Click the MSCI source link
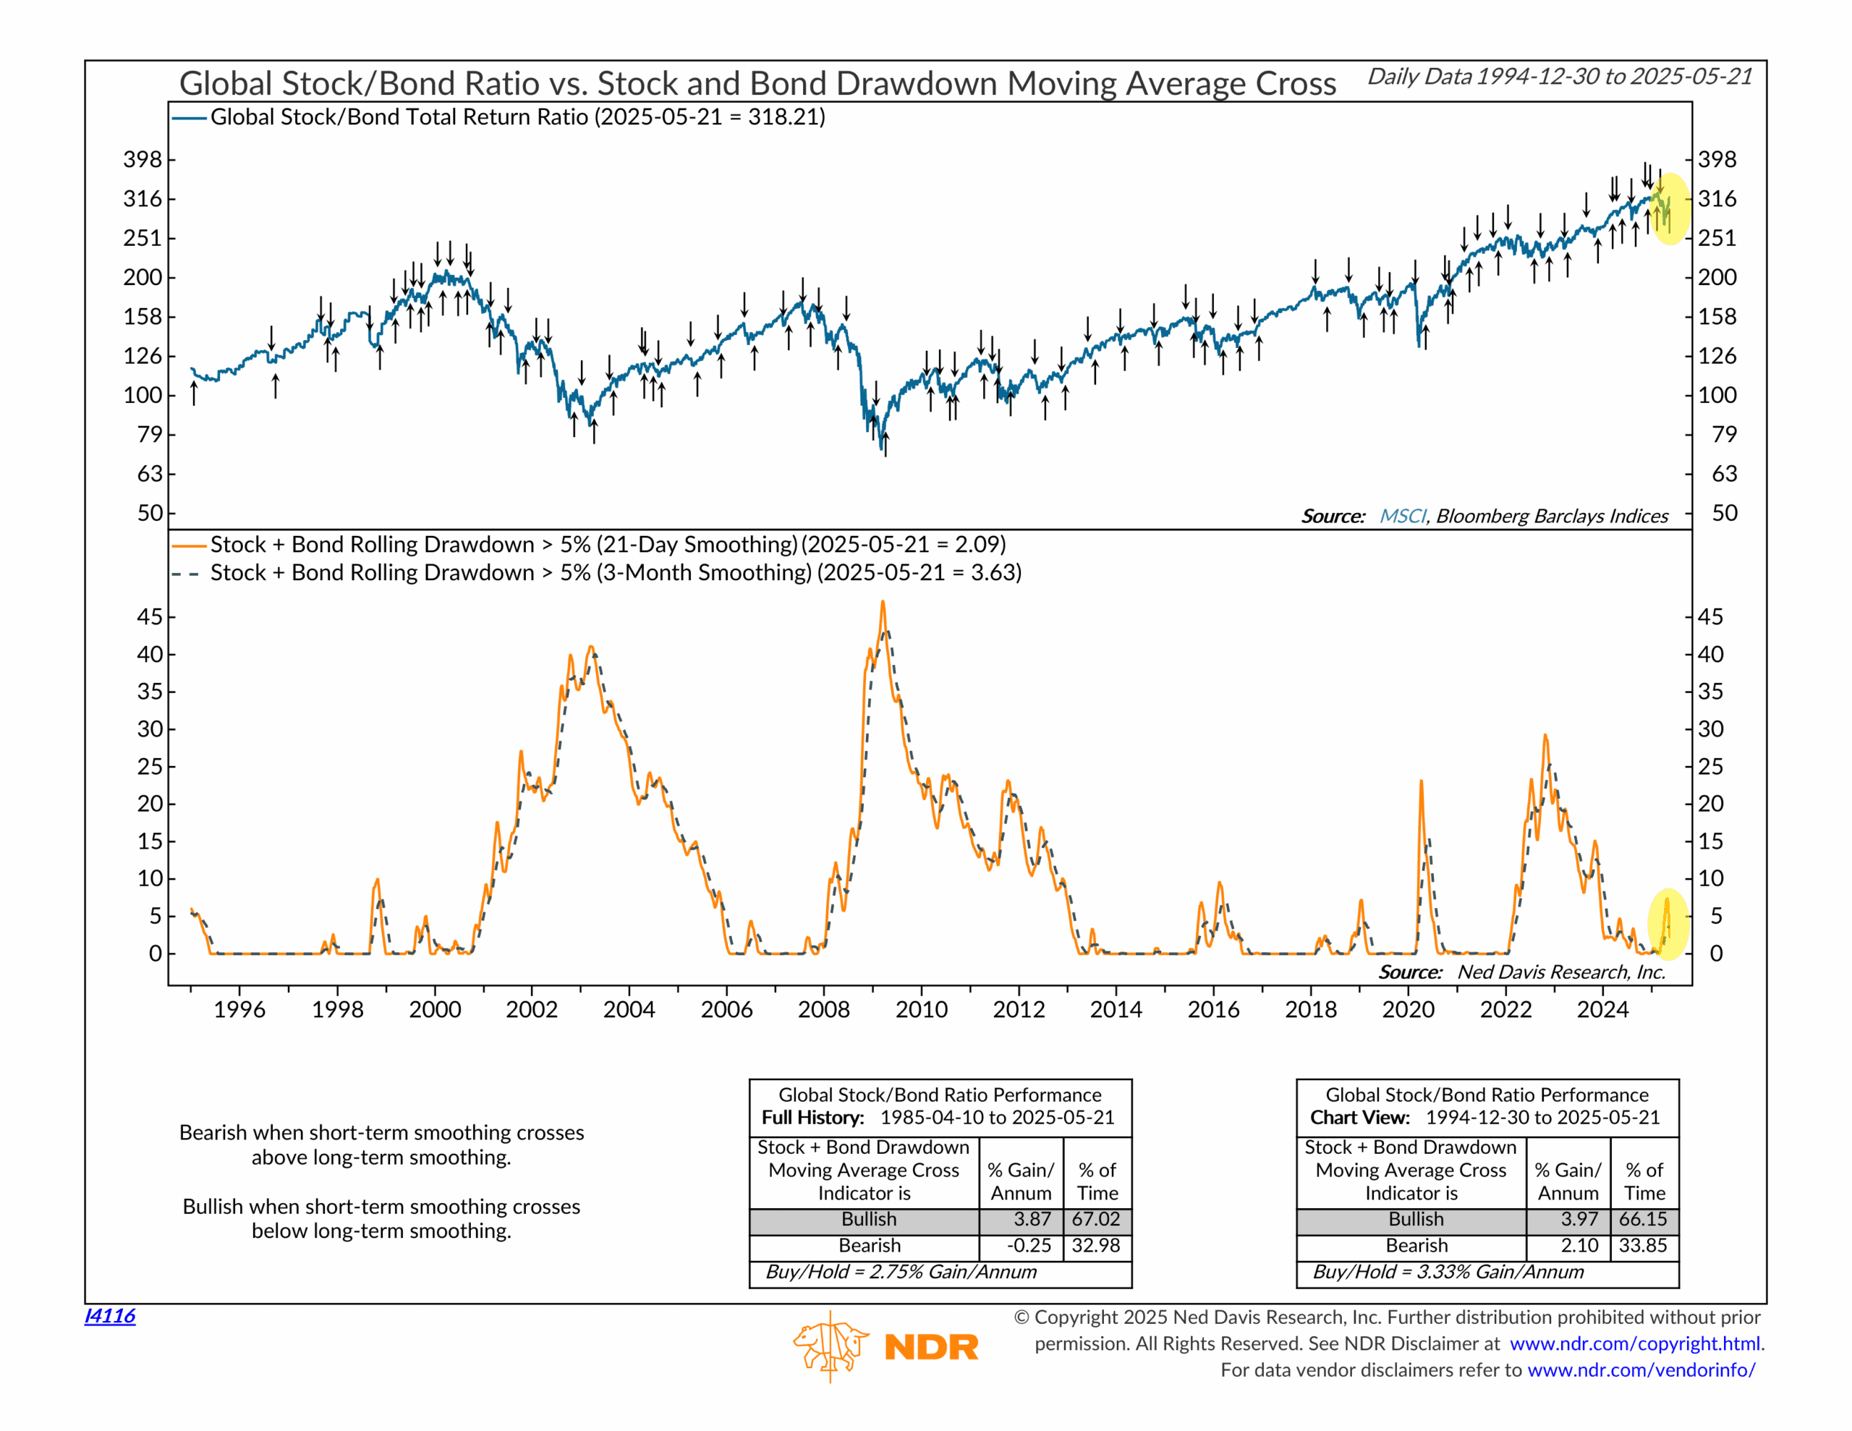1852x1431 pixels. click(1402, 516)
